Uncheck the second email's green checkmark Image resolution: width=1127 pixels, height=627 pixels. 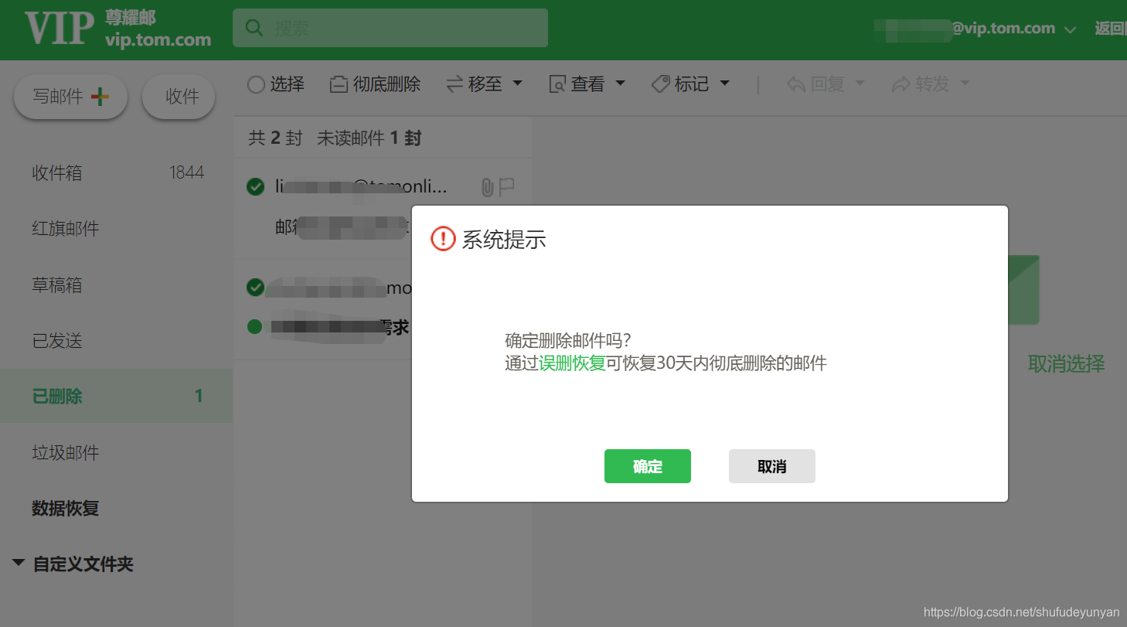[x=255, y=287]
